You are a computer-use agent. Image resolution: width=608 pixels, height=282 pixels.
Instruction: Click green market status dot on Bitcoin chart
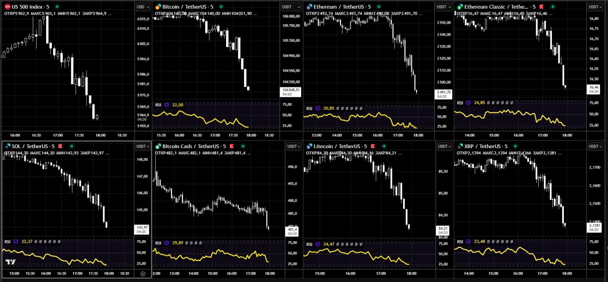pos(221,7)
